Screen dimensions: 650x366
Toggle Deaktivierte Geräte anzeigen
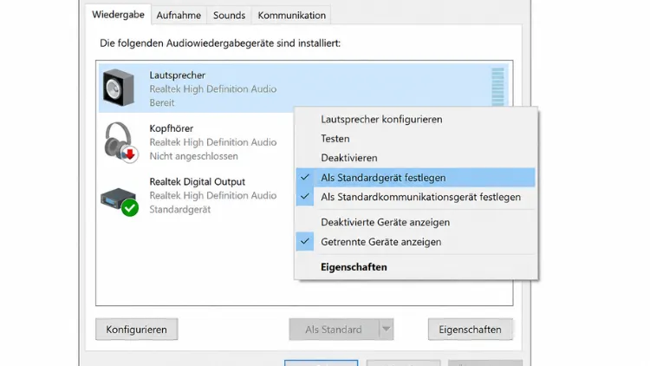click(416, 222)
